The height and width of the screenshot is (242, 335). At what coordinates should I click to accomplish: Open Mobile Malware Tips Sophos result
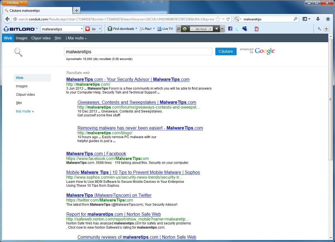pyautogui.click(x=133, y=172)
